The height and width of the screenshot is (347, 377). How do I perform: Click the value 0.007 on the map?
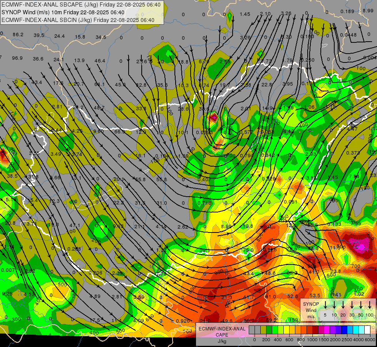[x=8, y=270]
